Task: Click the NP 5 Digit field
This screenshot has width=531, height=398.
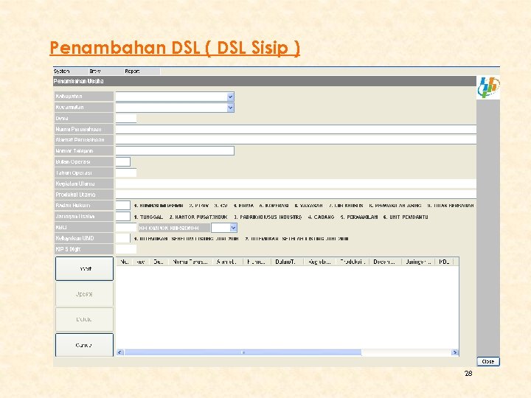Action: 126,249
